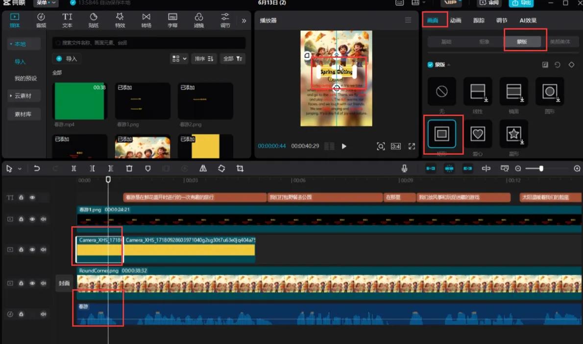Switch to the 基础 basic sub-tab
Image resolution: width=583 pixels, height=344 pixels.
tap(446, 42)
